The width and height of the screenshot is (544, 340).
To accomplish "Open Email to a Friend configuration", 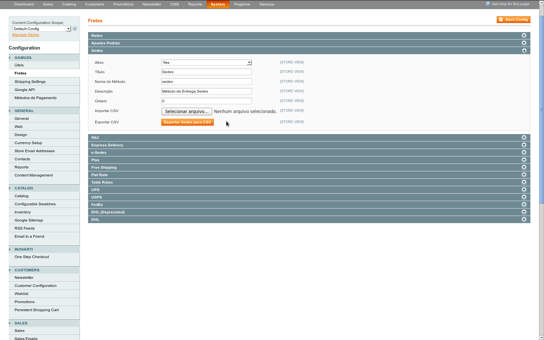I will coord(44,236).
